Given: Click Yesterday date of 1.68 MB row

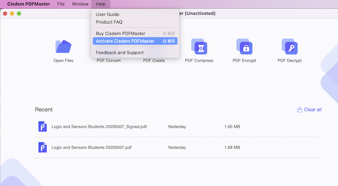Looking at the screenshot, I should [177, 147].
